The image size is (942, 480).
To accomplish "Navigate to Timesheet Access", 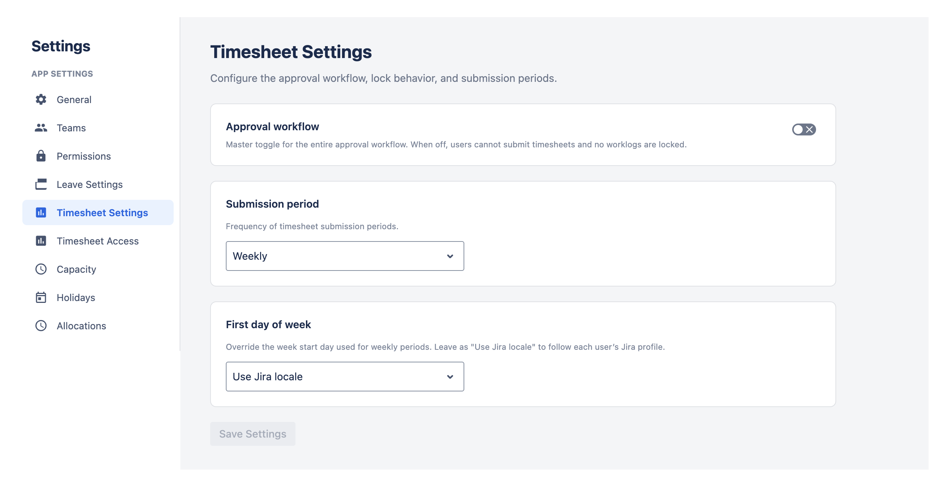I will pos(97,241).
